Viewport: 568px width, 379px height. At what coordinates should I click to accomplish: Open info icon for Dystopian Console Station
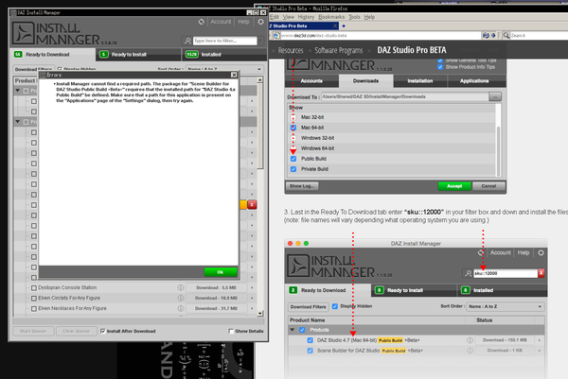[x=181, y=288]
